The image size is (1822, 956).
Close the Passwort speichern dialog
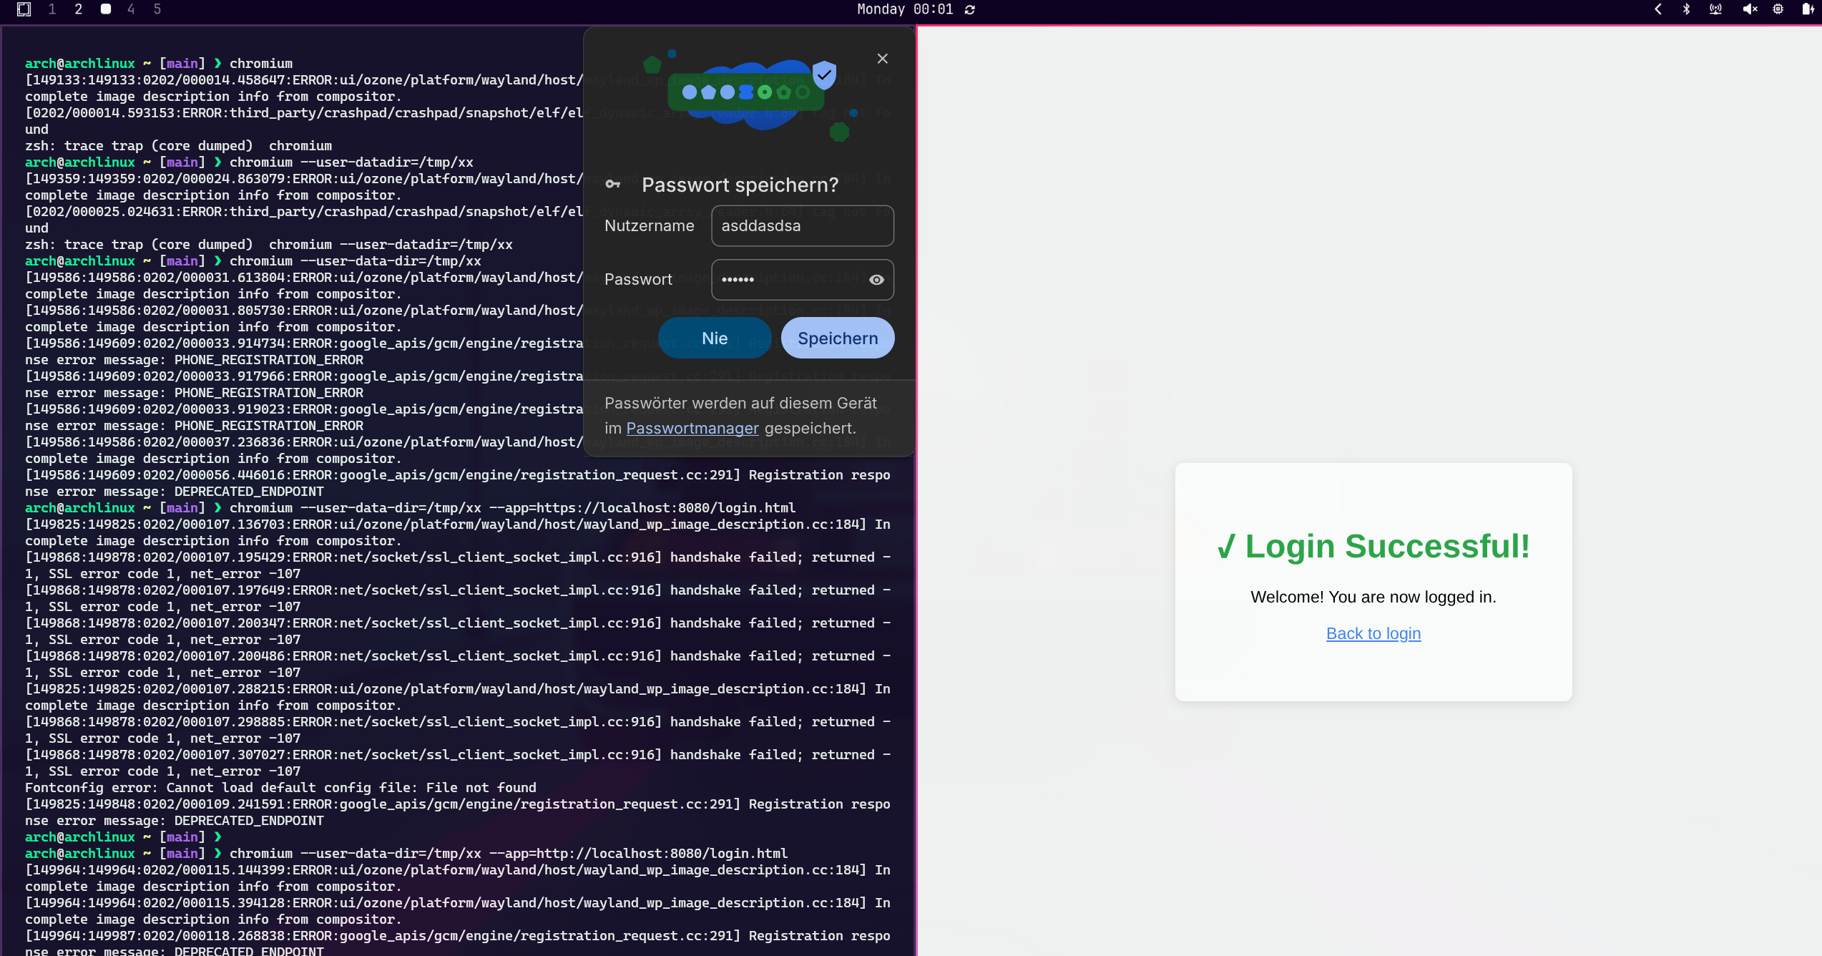click(882, 59)
